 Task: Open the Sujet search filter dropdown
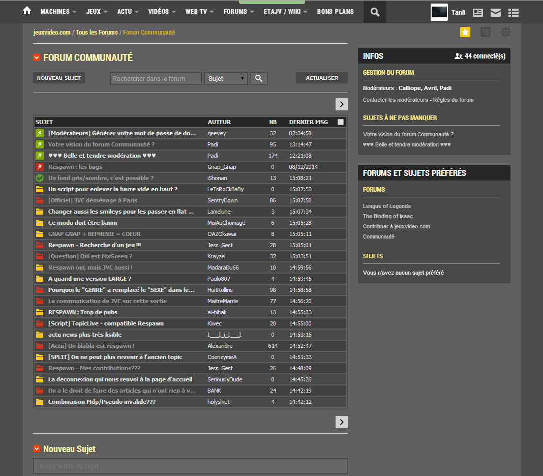point(226,78)
